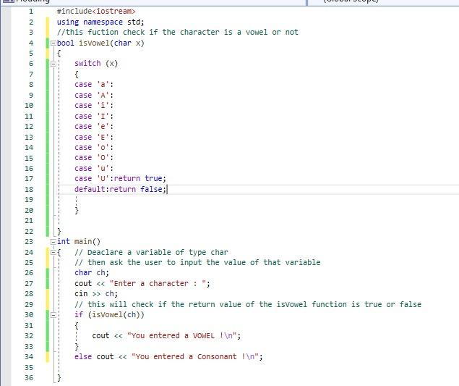
Task: Click line number 1 in the gutter
Action: [31, 12]
